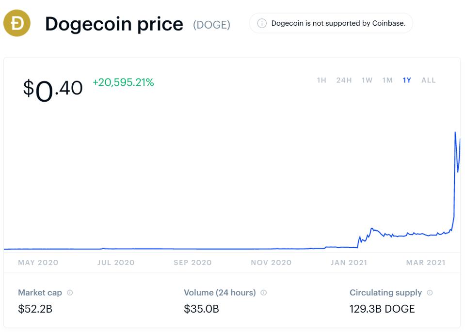Select the 24H time range
The width and height of the screenshot is (465, 332).
click(344, 80)
